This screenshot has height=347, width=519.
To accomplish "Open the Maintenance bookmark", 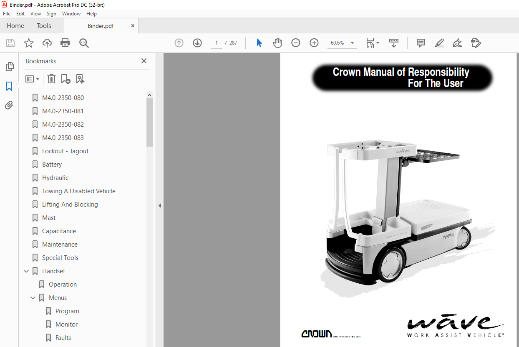I will [x=60, y=245].
